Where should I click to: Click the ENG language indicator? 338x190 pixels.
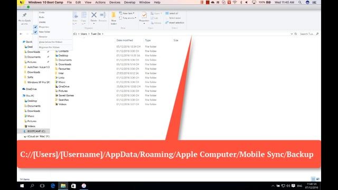tap(299, 186)
